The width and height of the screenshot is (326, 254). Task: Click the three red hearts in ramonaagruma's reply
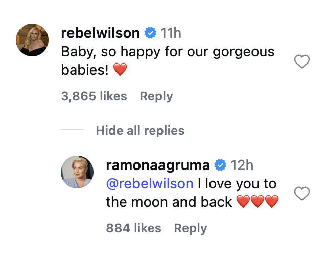coord(258,202)
